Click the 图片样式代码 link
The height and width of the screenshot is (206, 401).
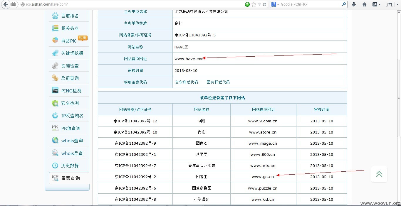pos(218,82)
